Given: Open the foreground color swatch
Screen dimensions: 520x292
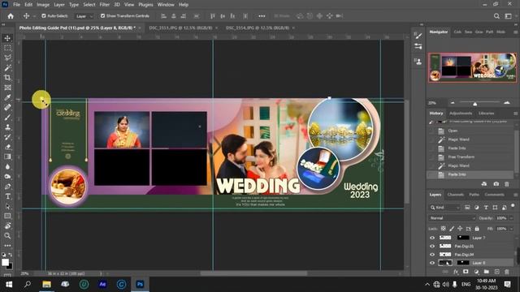Looking at the screenshot, I should pyautogui.click(x=5, y=262).
